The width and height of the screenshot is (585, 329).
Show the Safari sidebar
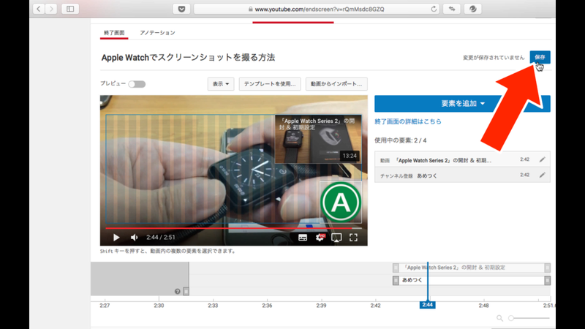(x=70, y=9)
